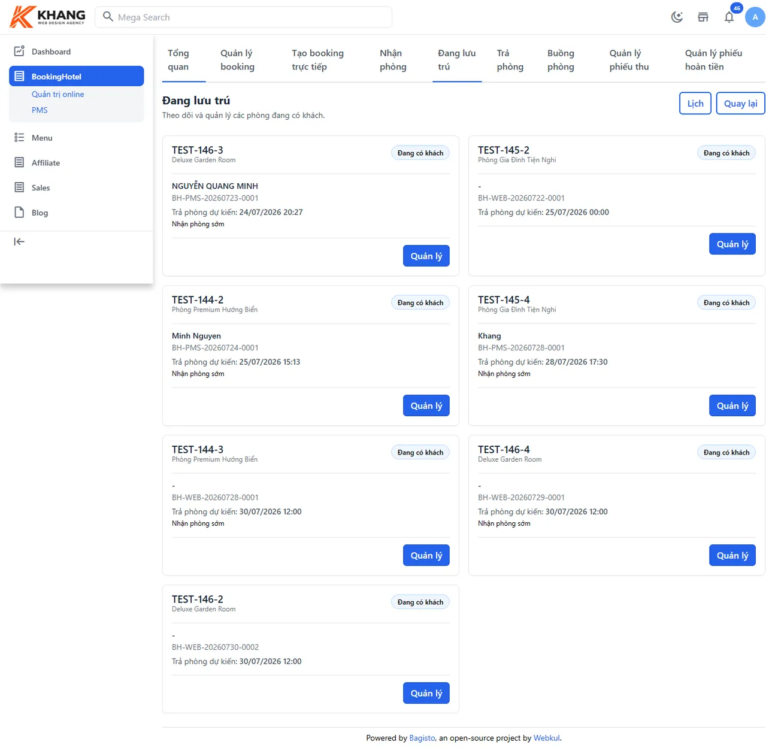Click Quản lý for room TEST-146-2
This screenshot has height=748, width=766.
[x=426, y=693]
